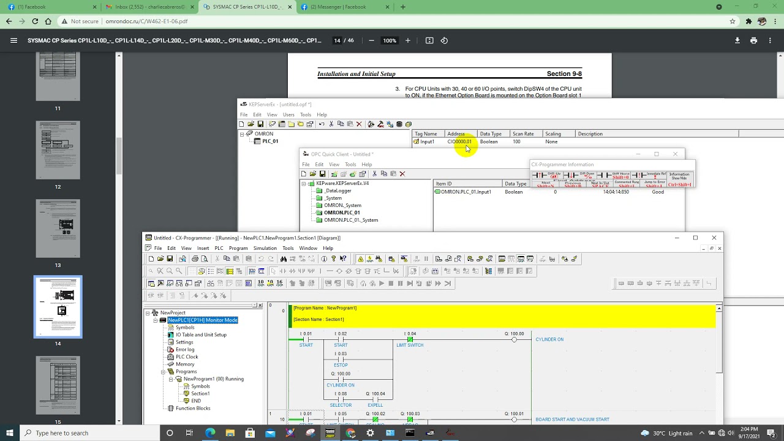Viewport: 784px width, 441px height.
Task: Click the Cut scissors icon in KEPServerEx toolbar
Action: 331,124
